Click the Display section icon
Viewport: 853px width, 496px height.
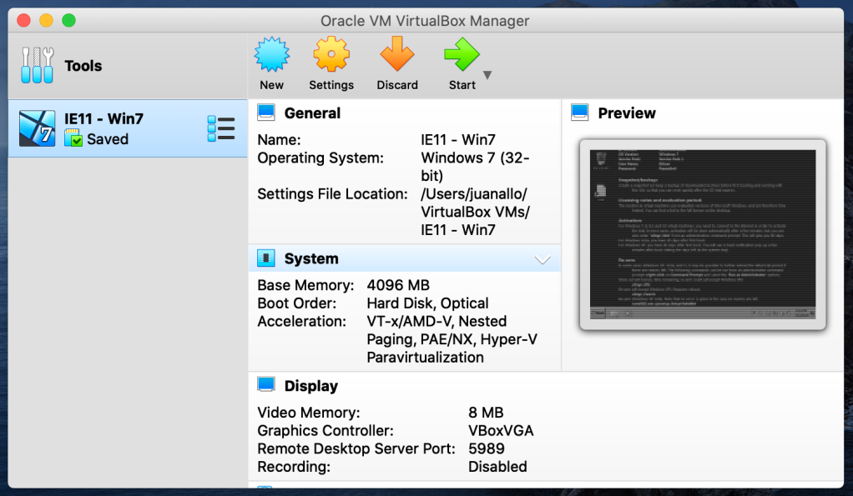coord(266,384)
